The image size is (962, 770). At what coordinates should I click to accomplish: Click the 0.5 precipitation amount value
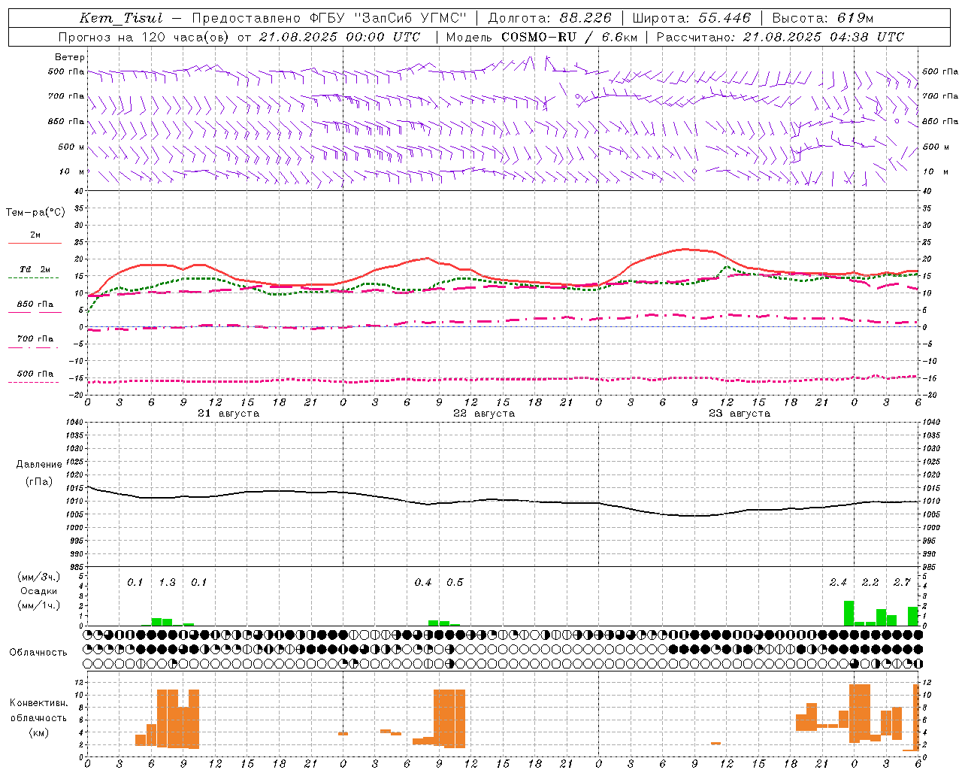[455, 583]
